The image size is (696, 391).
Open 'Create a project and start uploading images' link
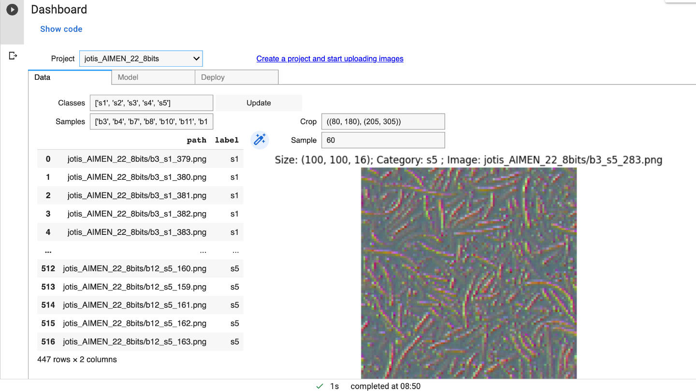[x=330, y=58]
